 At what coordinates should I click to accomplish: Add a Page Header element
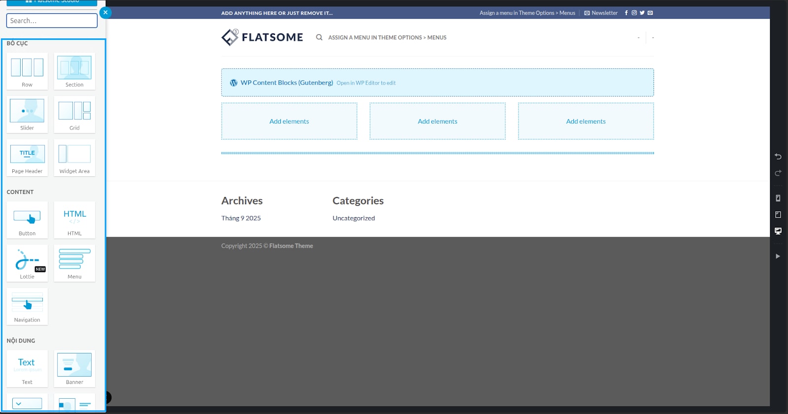(27, 158)
